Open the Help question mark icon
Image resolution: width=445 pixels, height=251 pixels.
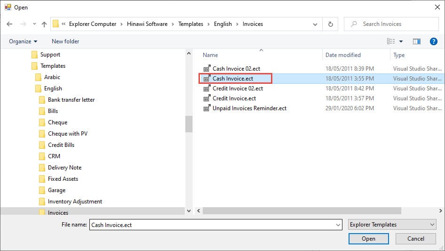433,41
